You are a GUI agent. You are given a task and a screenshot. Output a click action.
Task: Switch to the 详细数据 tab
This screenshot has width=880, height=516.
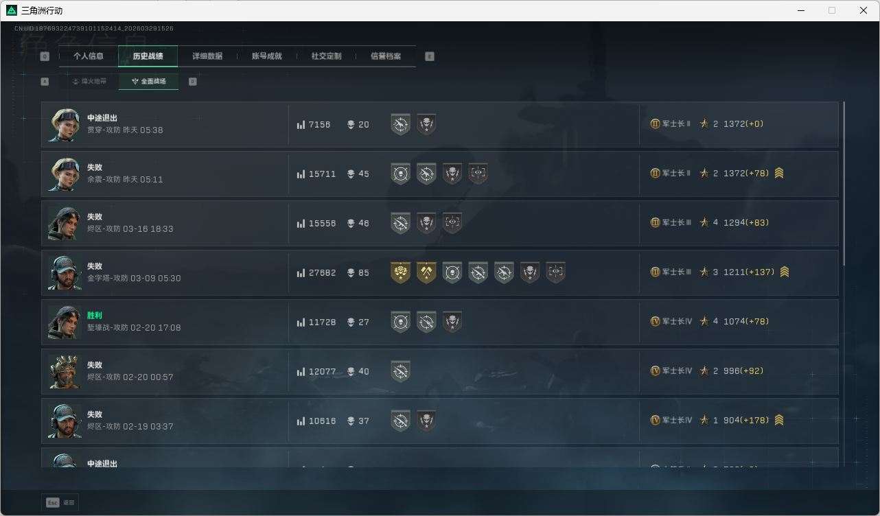click(207, 56)
